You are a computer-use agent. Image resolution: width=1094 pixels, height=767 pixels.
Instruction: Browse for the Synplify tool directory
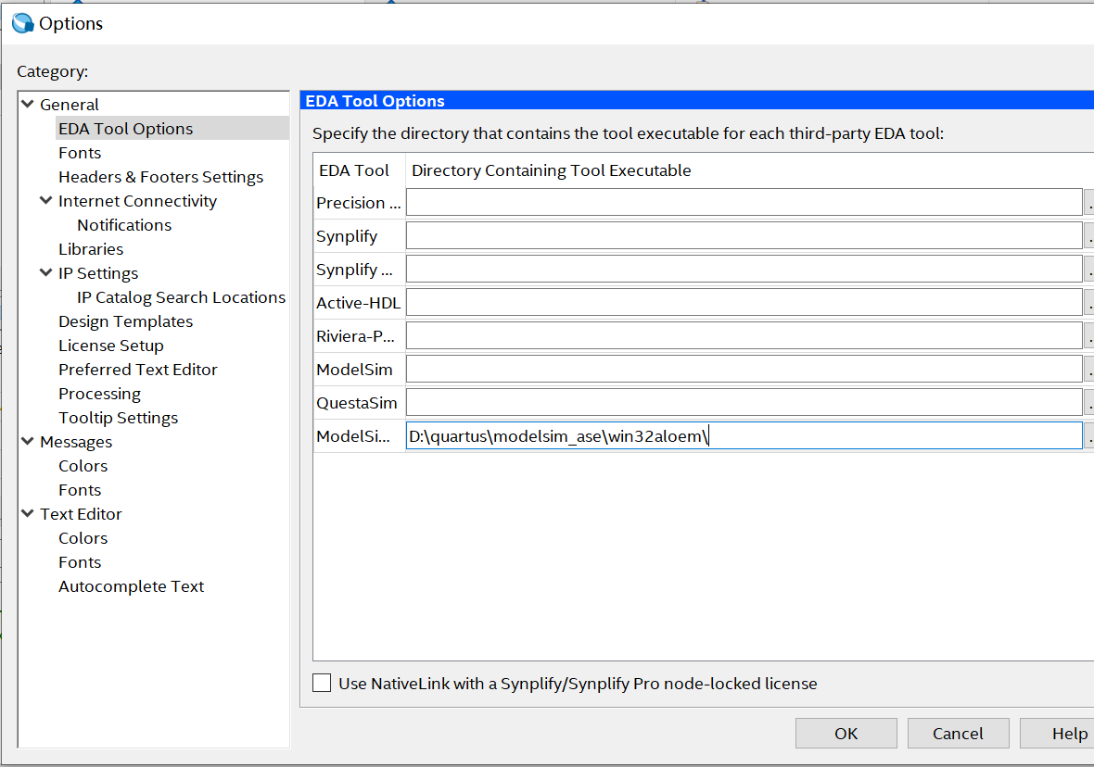(1090, 234)
